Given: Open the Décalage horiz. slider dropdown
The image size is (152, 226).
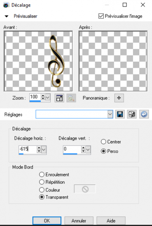Looking at the screenshot, I should click(44, 150).
